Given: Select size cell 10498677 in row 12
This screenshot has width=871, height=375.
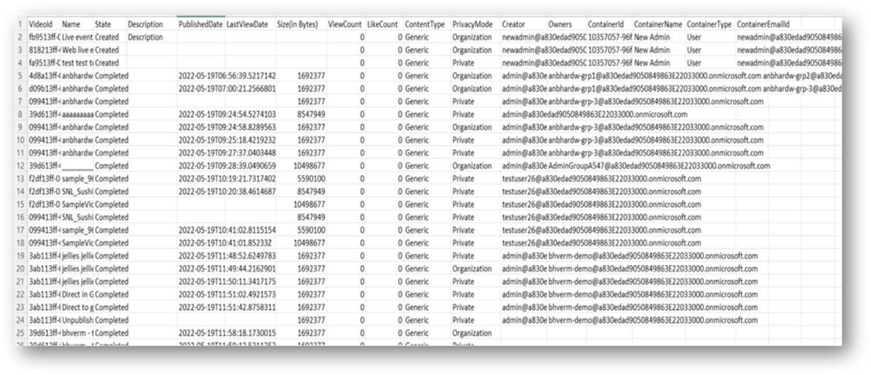Looking at the screenshot, I should click(301, 165).
